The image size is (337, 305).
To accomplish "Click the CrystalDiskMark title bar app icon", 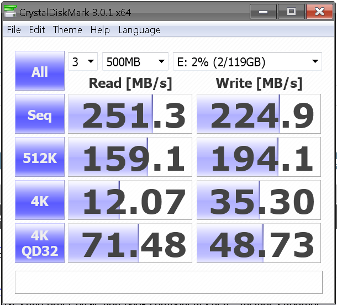I will pos(10,12).
